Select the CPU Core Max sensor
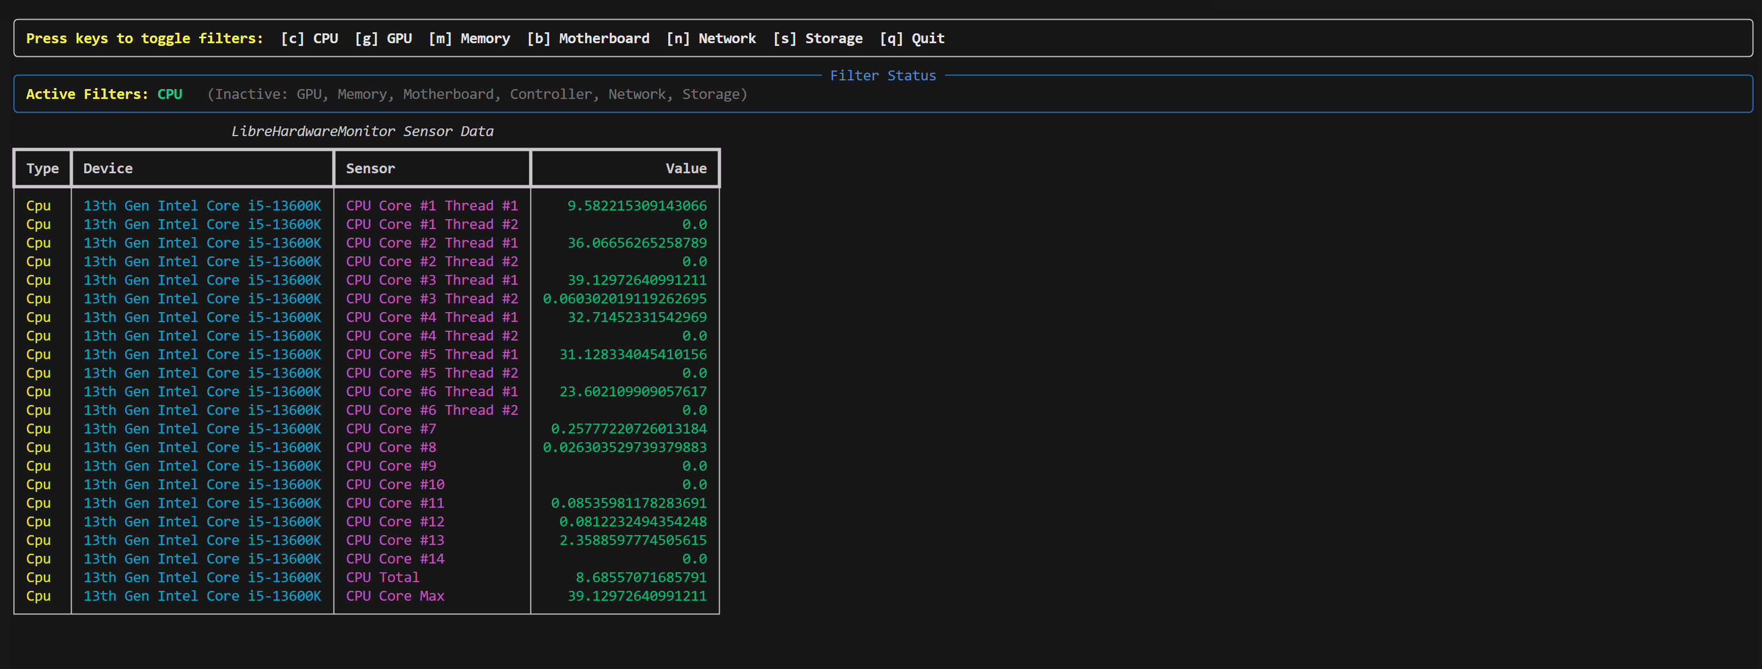Viewport: 1762px width, 669px height. 395,596
